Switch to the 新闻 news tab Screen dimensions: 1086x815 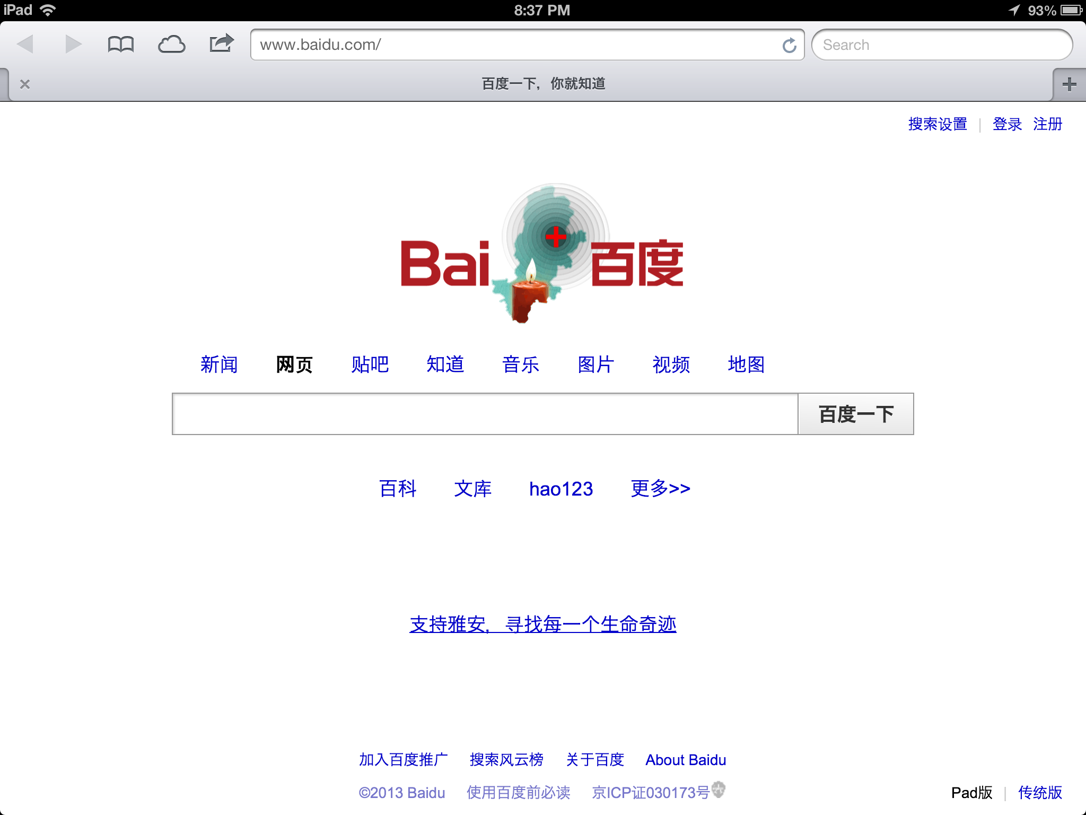[x=219, y=365]
